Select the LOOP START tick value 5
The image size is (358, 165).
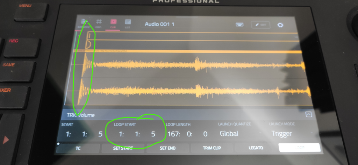tap(153, 134)
